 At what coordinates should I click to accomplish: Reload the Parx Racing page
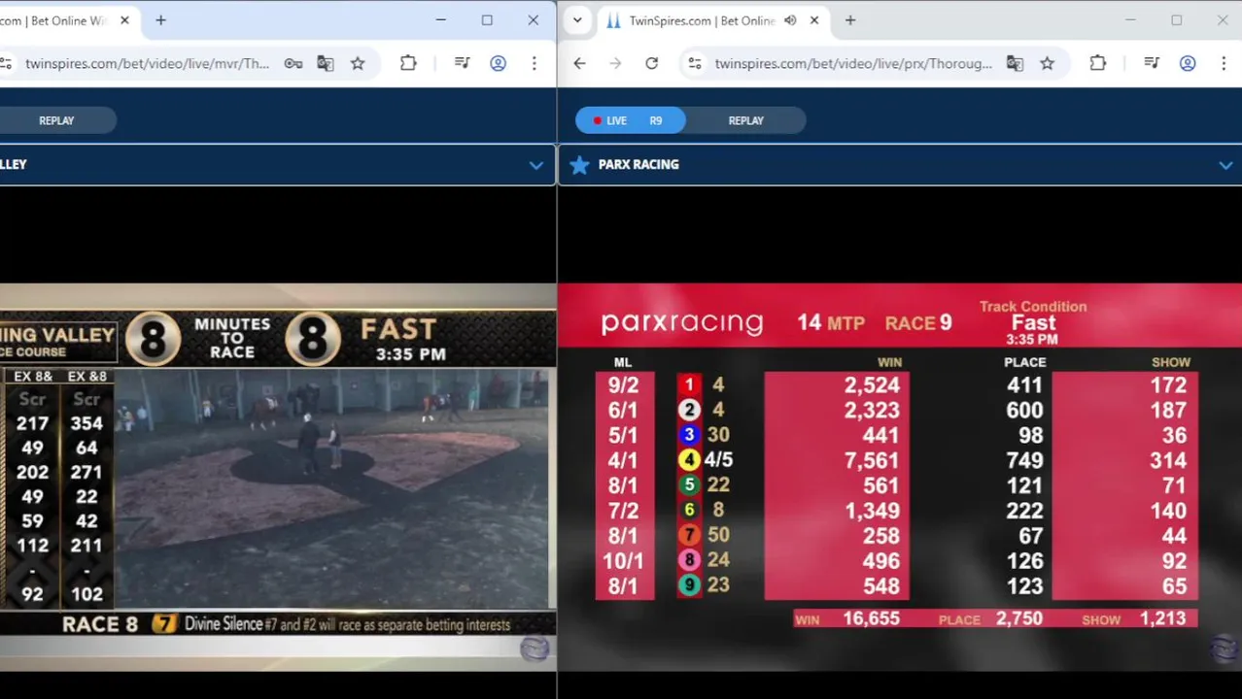pos(652,63)
